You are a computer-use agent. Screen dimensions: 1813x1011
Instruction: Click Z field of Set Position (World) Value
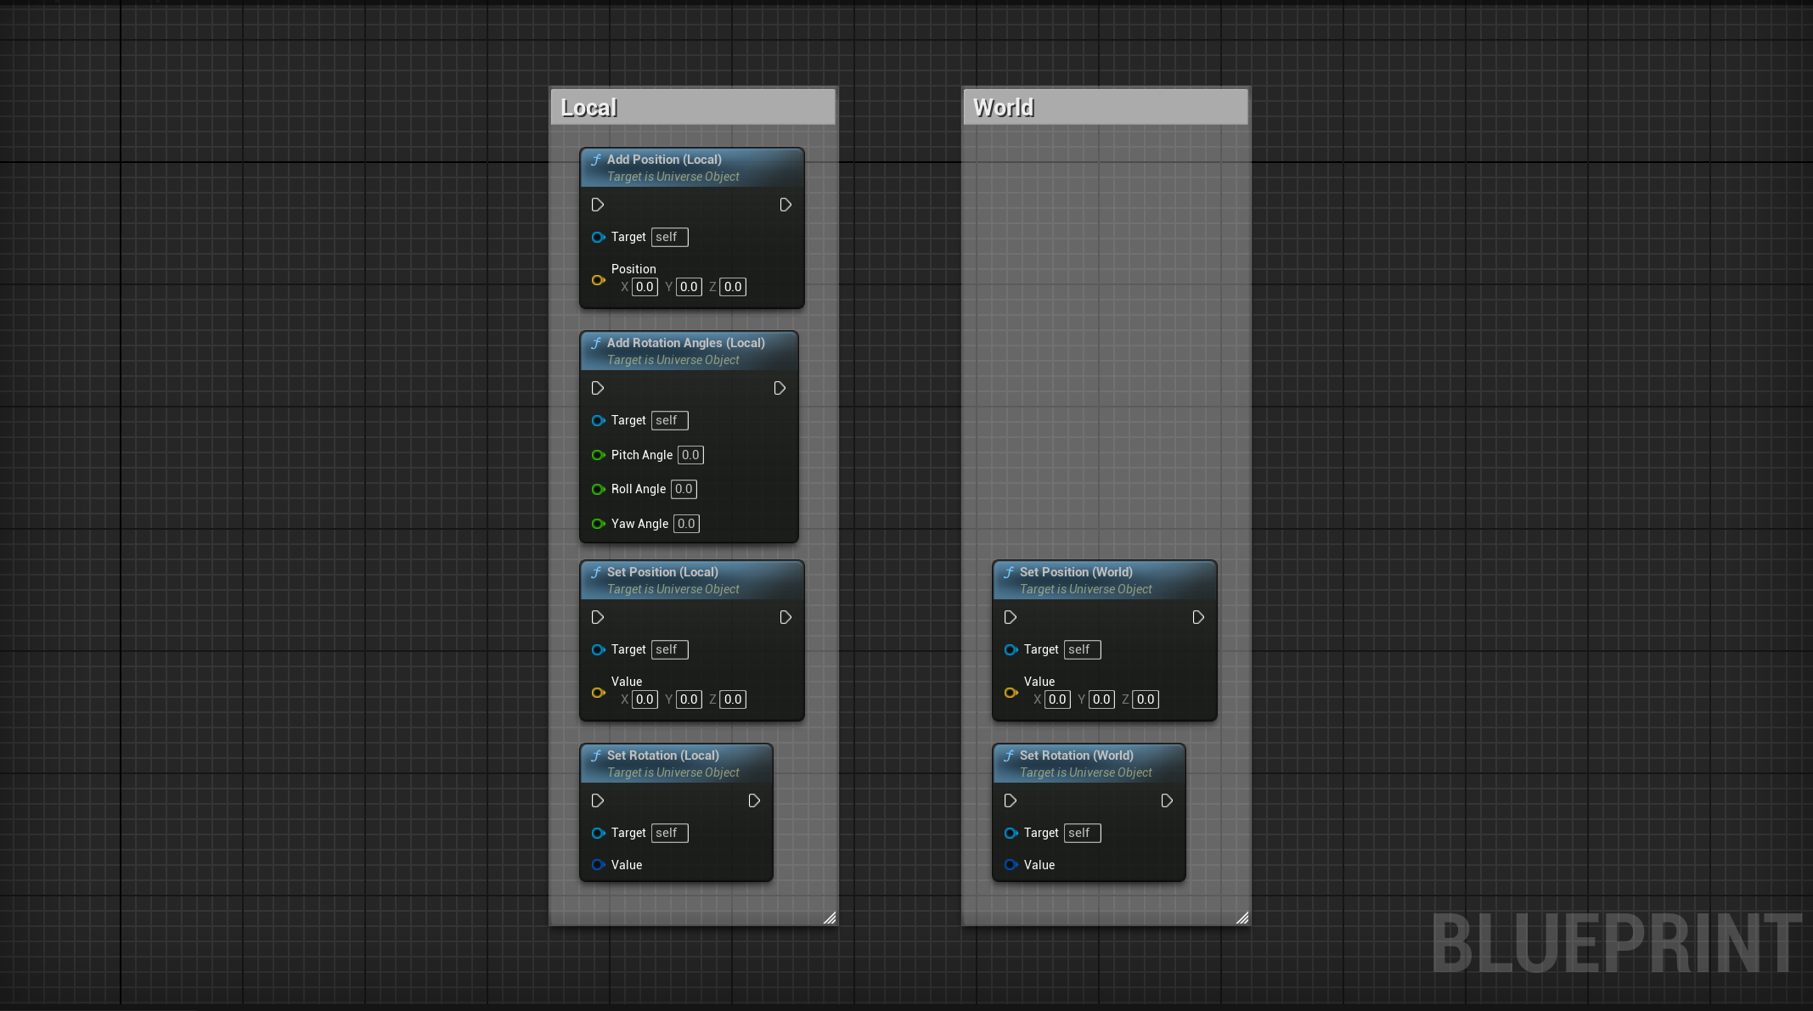point(1145,699)
